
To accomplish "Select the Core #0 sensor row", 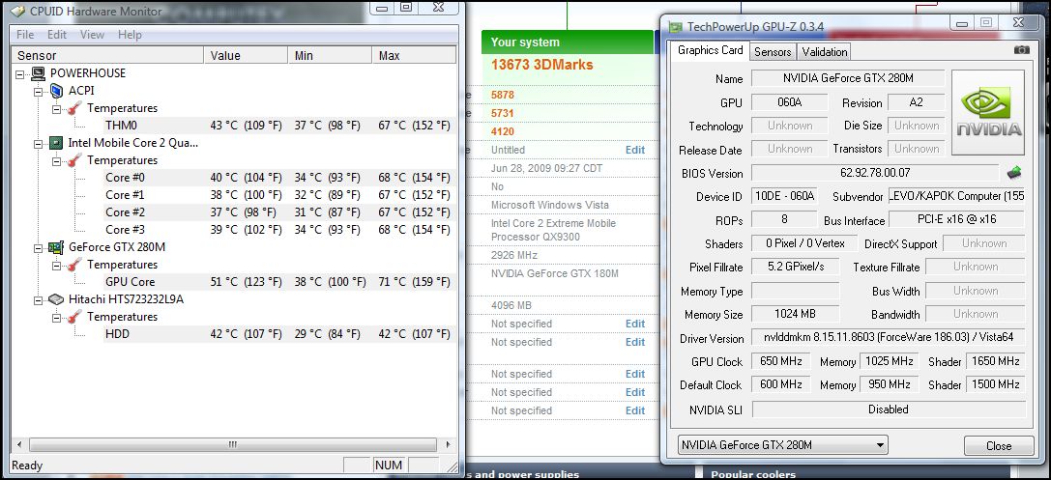I will click(x=279, y=178).
